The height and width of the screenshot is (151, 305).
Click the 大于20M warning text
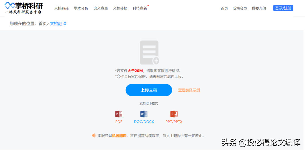[135, 70]
